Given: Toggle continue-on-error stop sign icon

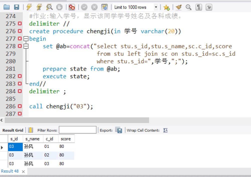Looking at the screenshot, I should click(x=72, y=7).
